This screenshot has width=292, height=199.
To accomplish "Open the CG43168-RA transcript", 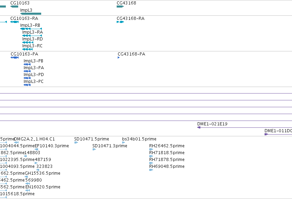I will click(120, 22).
